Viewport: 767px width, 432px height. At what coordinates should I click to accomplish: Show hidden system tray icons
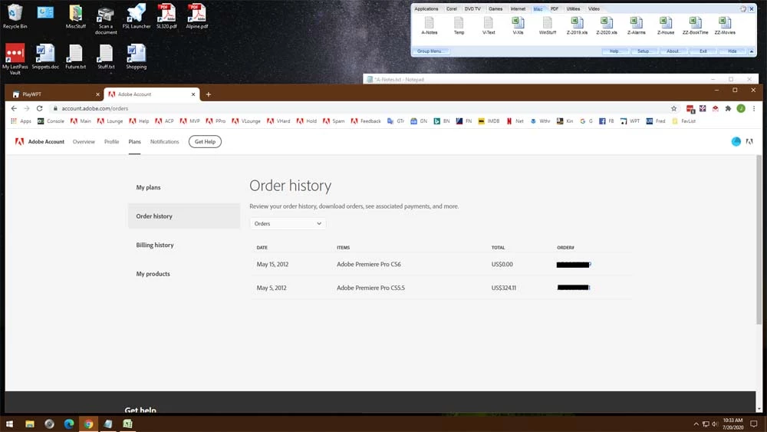(x=696, y=424)
